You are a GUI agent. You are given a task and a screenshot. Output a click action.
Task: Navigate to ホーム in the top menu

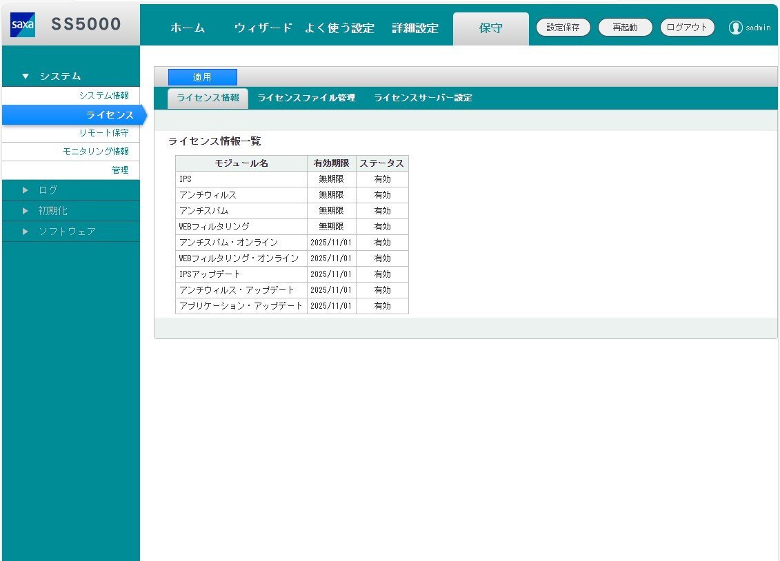pos(187,28)
